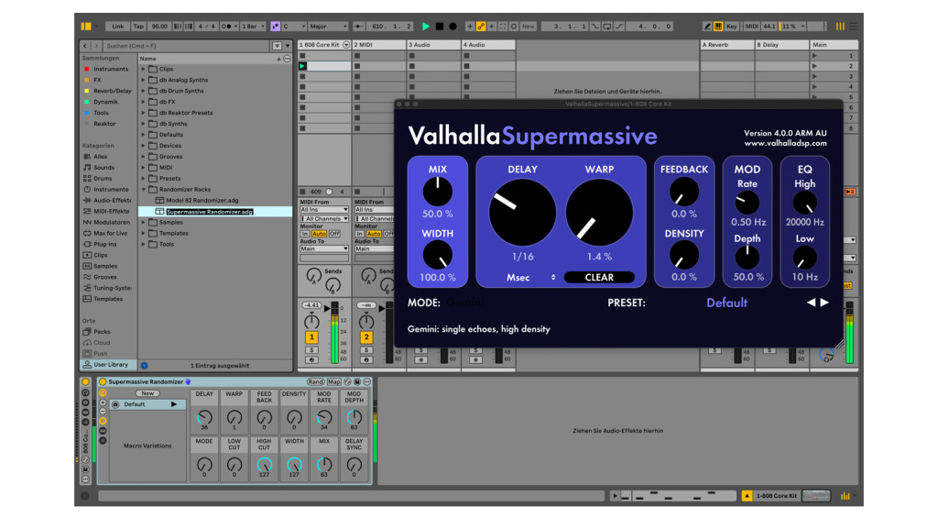
Task: Open the Key map mode switch
Action: (x=732, y=27)
